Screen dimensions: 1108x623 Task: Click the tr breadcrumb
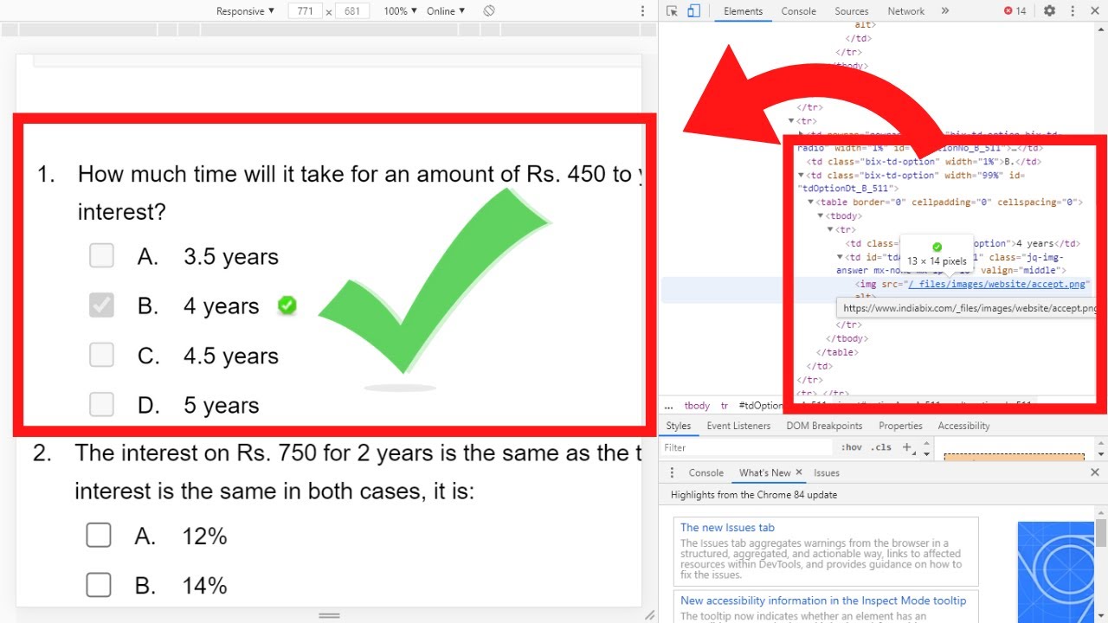tap(725, 406)
